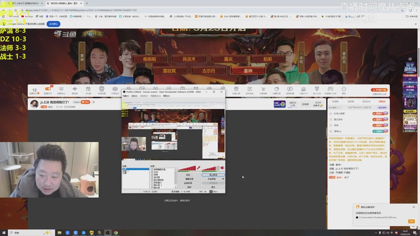Toggle the 视频捕捉设备 source checkbox in OBS
Screen dimensions: 420x236
[152, 169]
